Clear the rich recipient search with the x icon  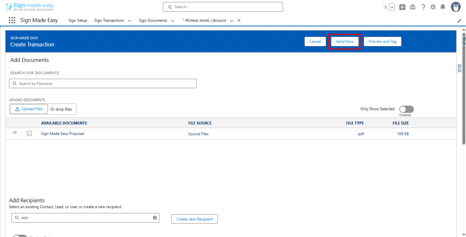[x=155, y=218]
